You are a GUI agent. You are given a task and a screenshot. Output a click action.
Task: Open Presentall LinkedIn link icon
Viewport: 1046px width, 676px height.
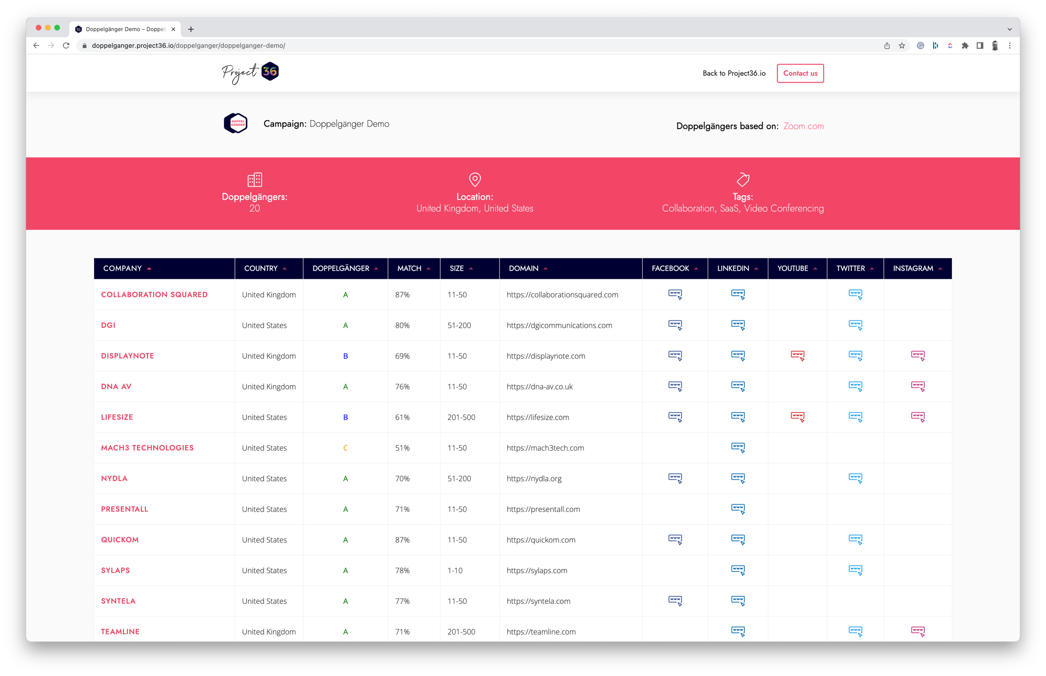[x=738, y=509]
